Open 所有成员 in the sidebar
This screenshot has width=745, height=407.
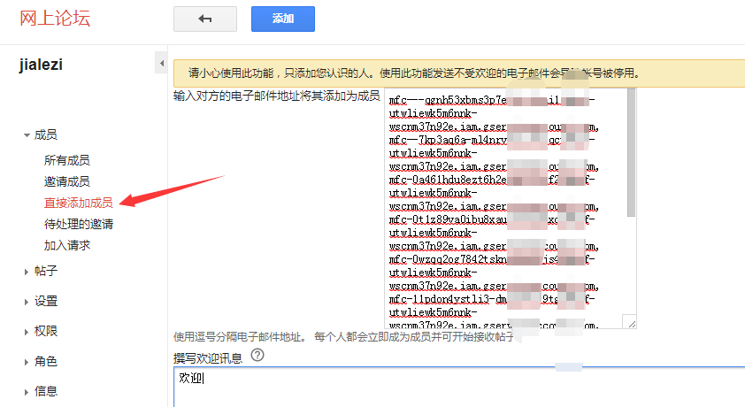click(x=66, y=160)
